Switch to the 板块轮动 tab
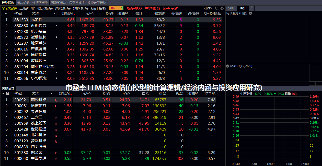 click(x=23, y=3)
